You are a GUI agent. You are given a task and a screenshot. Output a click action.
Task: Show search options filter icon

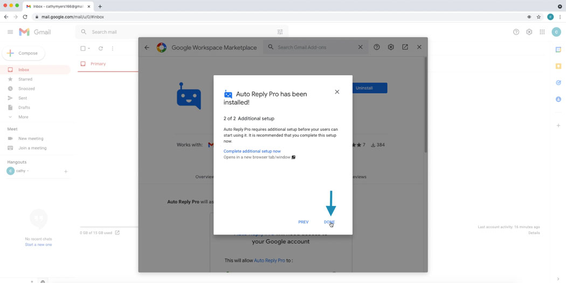(280, 32)
